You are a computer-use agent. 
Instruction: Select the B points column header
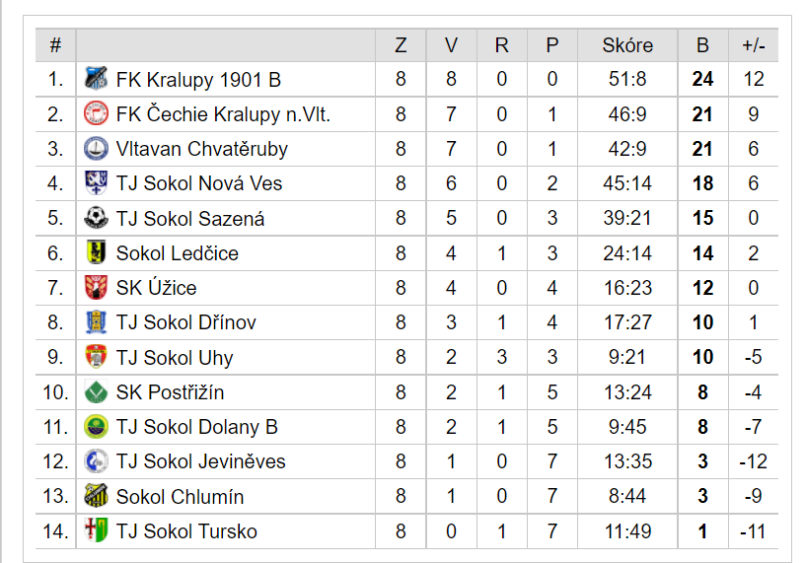[702, 45]
